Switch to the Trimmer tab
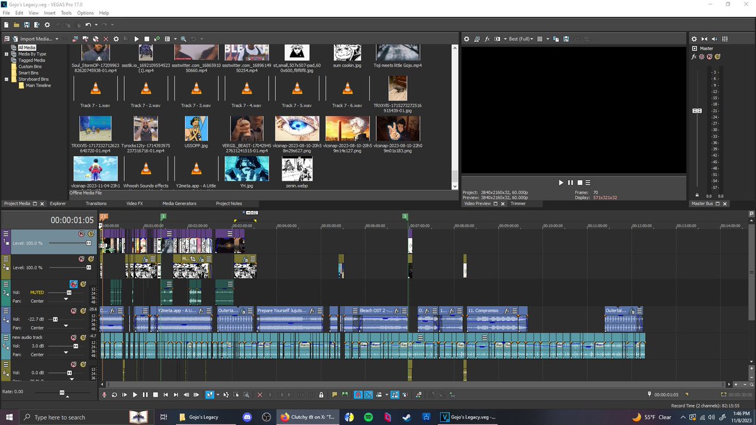The image size is (756, 425). (x=518, y=203)
